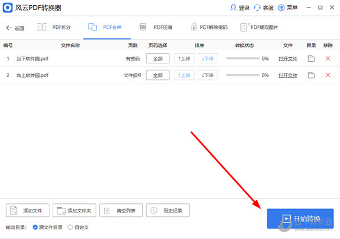Viewport: 340px width, 239px height.
Task: Click the 返回 back arrow
Action: point(9,28)
